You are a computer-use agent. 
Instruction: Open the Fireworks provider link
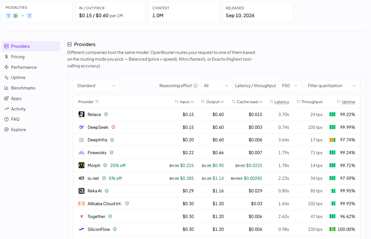[x=97, y=153]
